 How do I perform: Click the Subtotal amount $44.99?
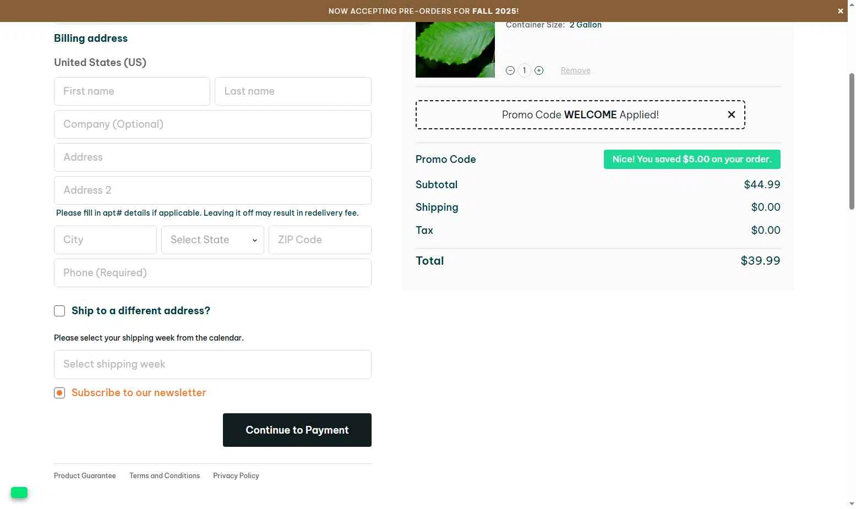(762, 185)
